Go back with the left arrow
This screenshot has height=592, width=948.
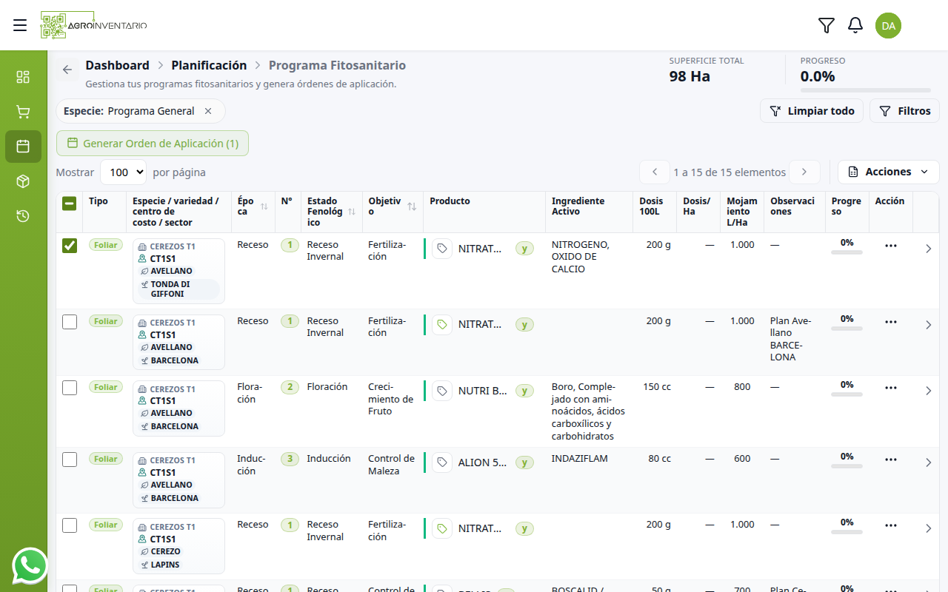[x=67, y=70]
